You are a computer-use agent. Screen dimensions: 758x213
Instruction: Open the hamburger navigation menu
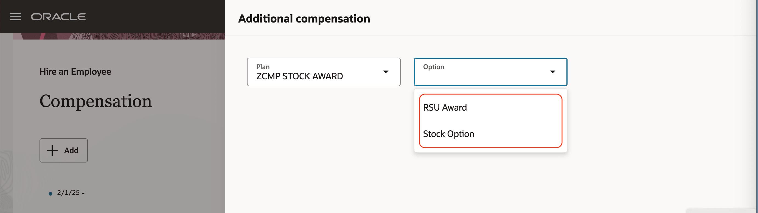(x=15, y=17)
